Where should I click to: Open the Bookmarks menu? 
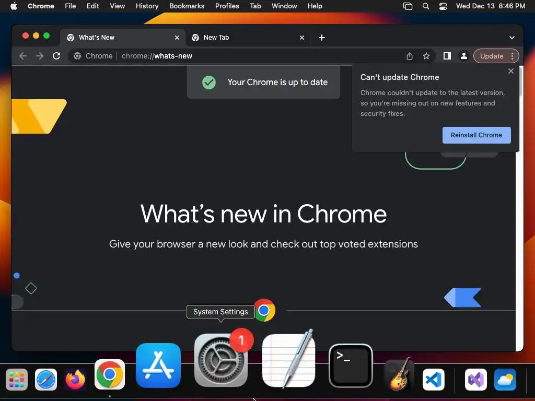tap(187, 6)
